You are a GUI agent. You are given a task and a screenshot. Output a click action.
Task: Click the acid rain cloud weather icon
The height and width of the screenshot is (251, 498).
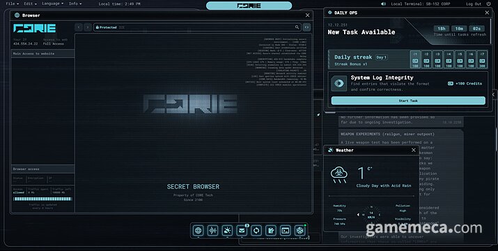coord(339,175)
